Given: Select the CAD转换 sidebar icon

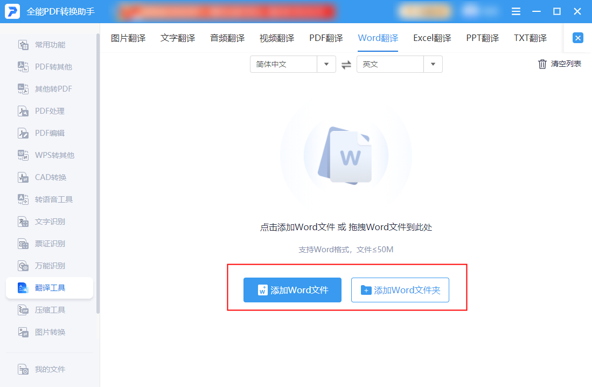Looking at the screenshot, I should [x=23, y=177].
